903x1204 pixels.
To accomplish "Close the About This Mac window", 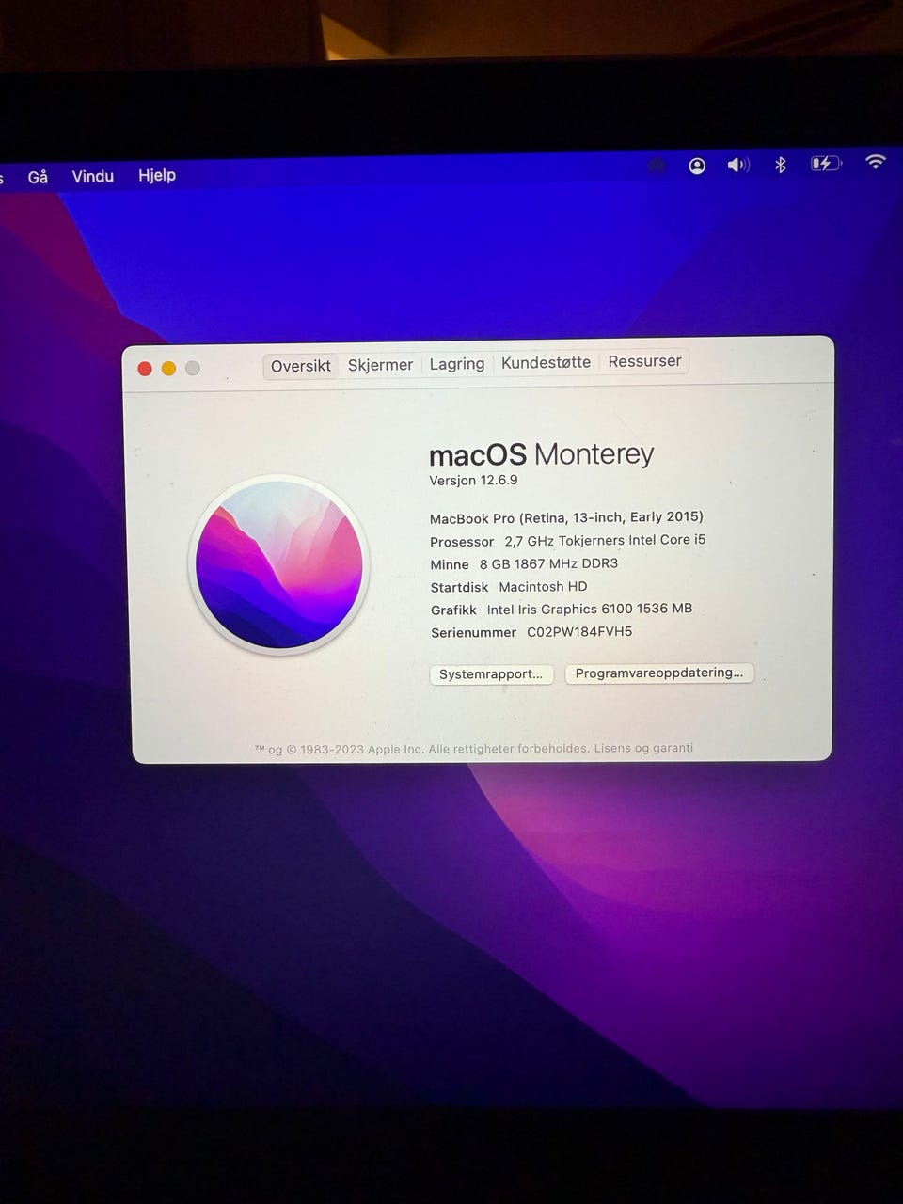I will click(145, 369).
